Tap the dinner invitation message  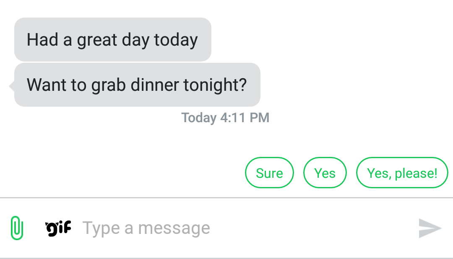(x=137, y=85)
